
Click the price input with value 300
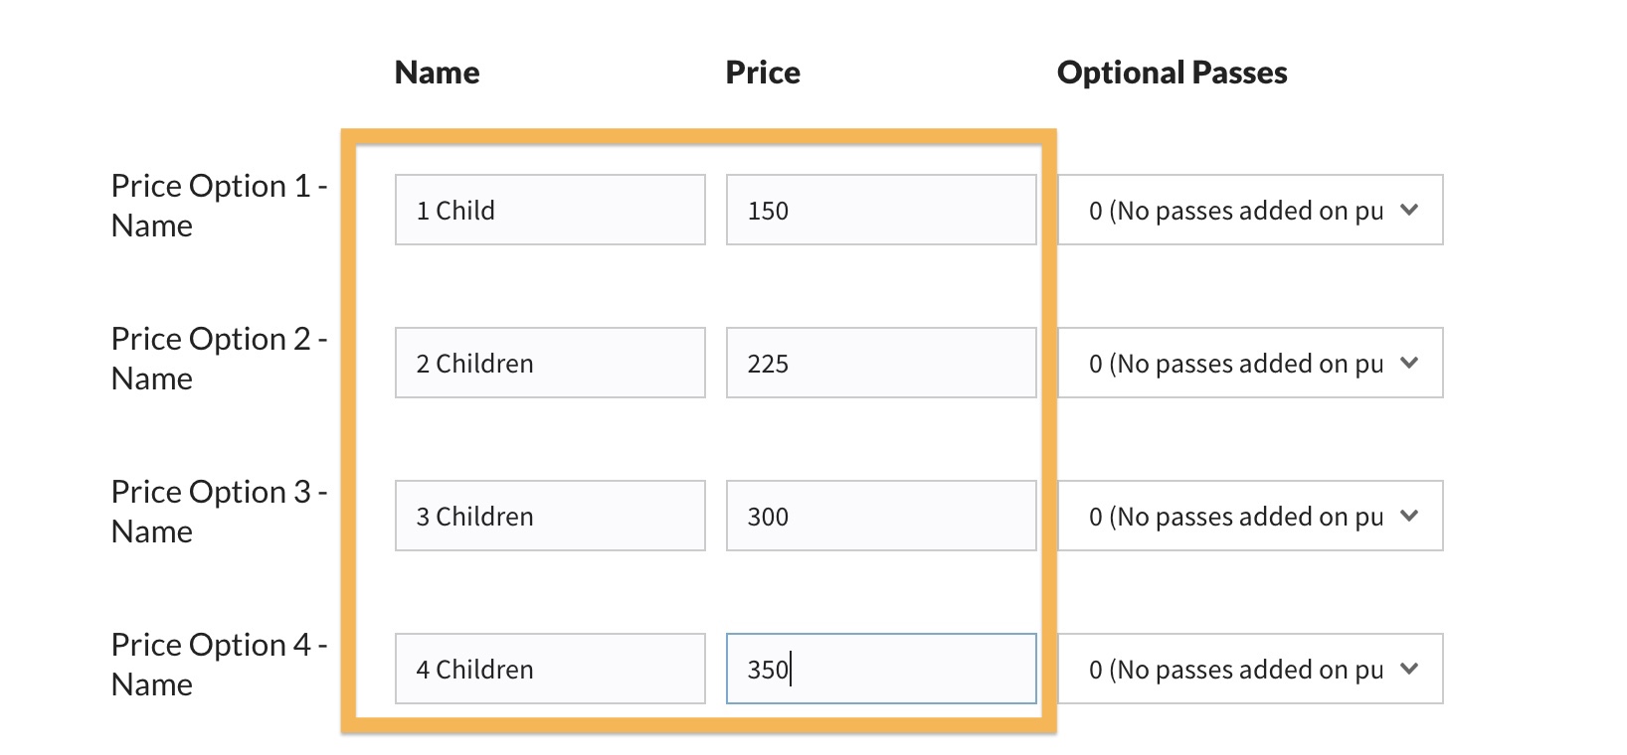[x=881, y=516]
